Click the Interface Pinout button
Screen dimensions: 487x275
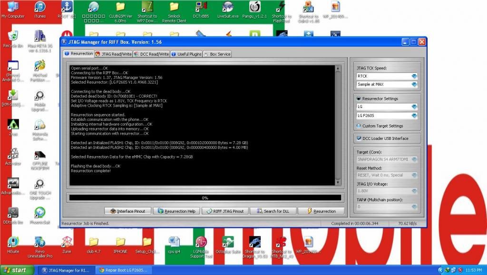128,211
